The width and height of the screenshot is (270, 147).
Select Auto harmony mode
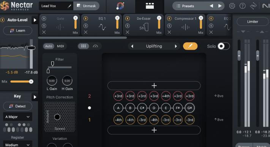[x=49, y=46]
